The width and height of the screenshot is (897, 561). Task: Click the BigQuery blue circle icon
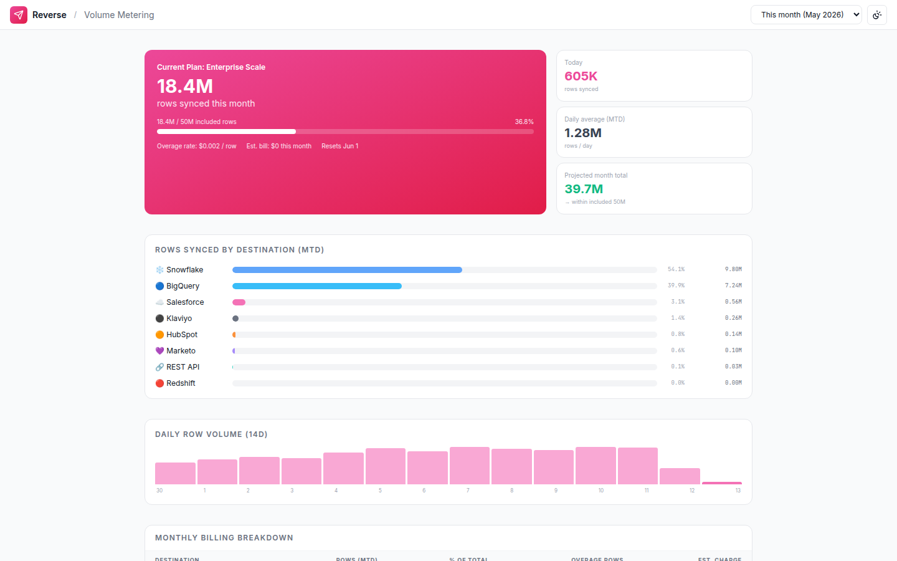(x=159, y=286)
